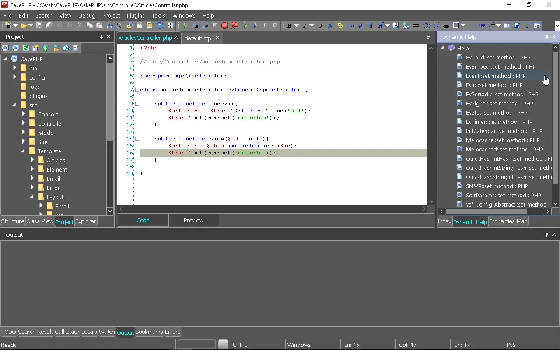
Task: Open the dropdown arrow next to the Open folder icon
Action: tap(31, 25)
